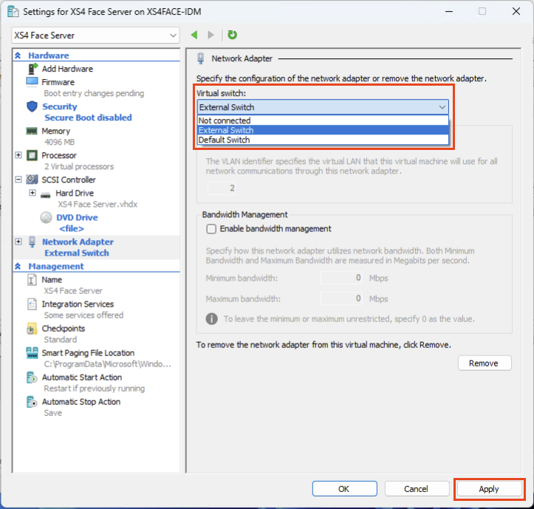Select Processor in the hardware tree
This screenshot has height=509, width=534.
point(59,155)
